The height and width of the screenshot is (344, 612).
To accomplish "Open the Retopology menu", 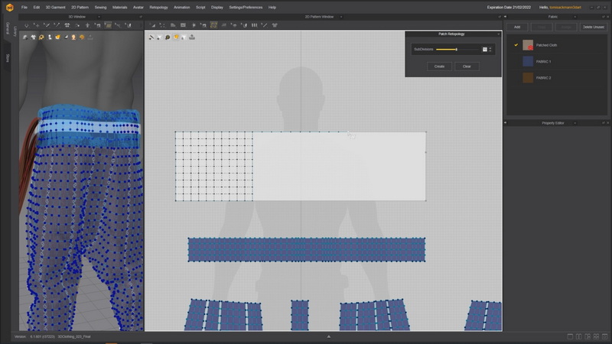I will pyautogui.click(x=158, y=8).
